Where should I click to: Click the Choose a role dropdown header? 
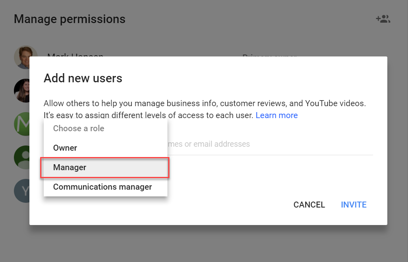79,128
